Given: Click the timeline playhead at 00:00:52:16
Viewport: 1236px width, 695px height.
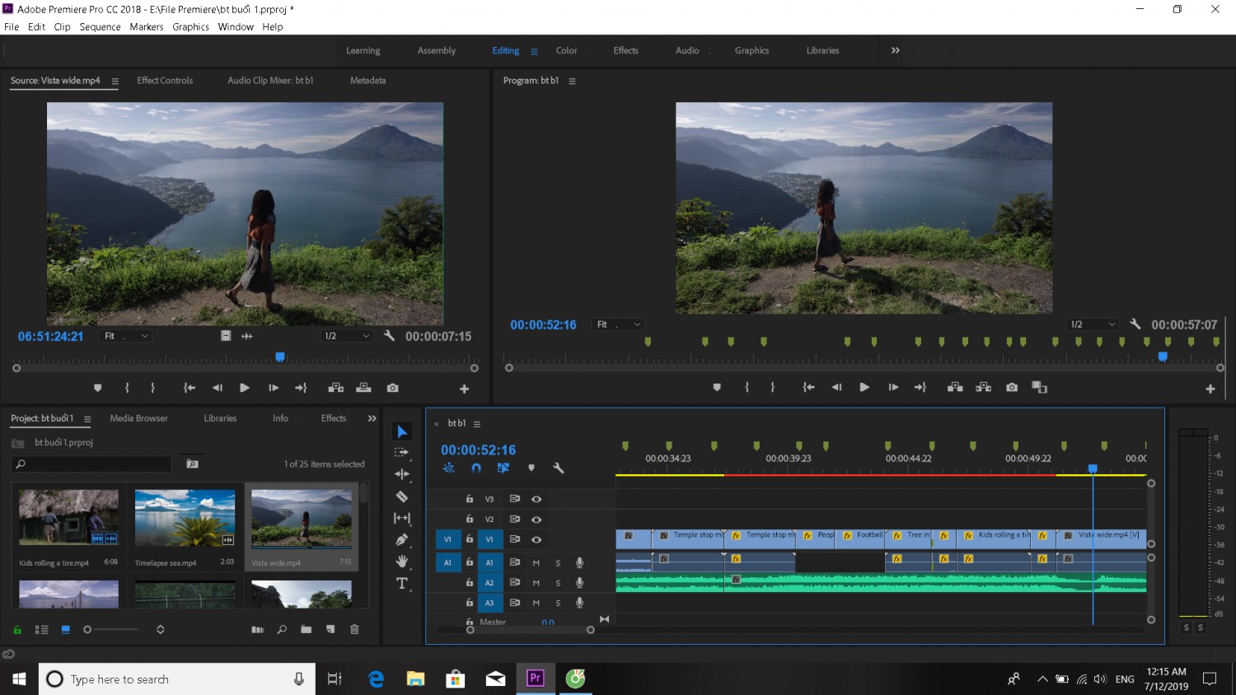Looking at the screenshot, I should 1093,469.
